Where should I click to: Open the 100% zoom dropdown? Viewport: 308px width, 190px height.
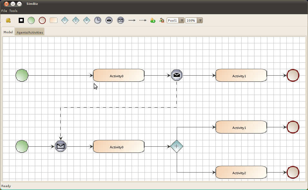pos(194,20)
